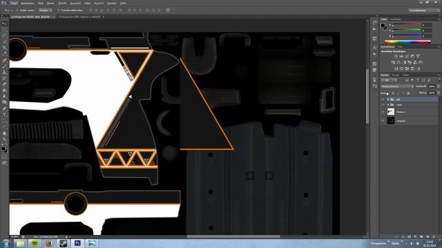The width and height of the screenshot is (442, 248).
Task: Pick a color from spectrum bar
Action: 407,42
